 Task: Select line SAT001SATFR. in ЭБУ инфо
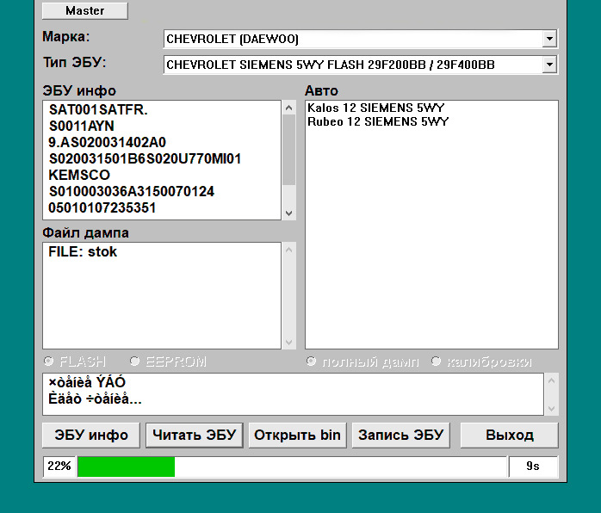pos(98,110)
